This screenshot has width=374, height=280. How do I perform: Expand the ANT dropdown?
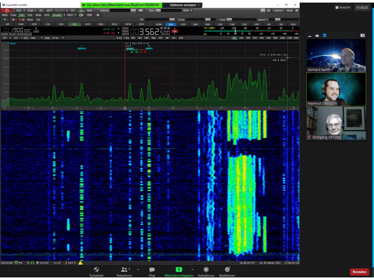pyautogui.click(x=52, y=10)
